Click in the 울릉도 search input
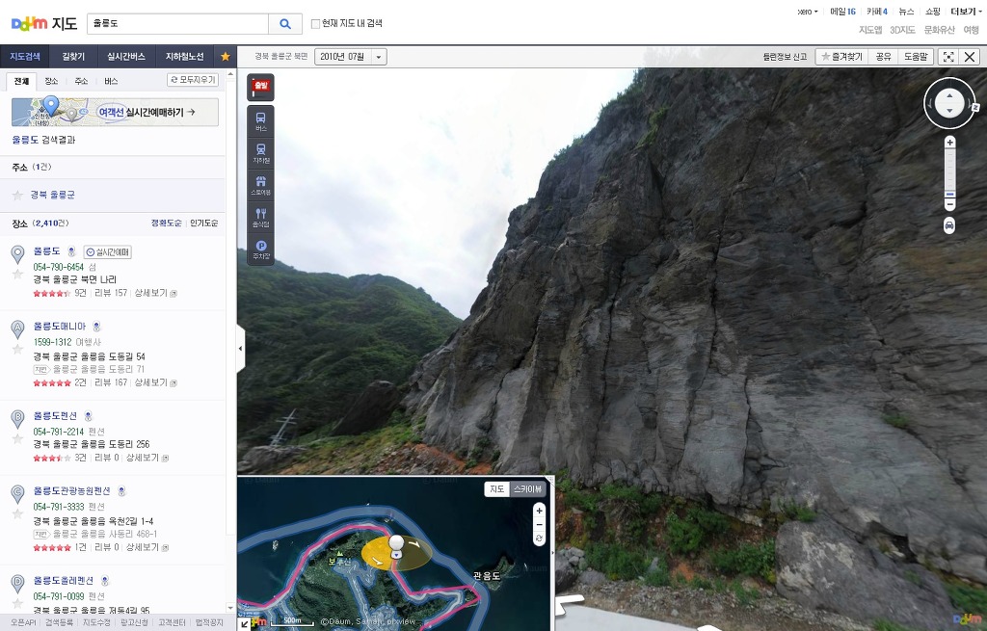This screenshot has width=987, height=631. coord(178,24)
